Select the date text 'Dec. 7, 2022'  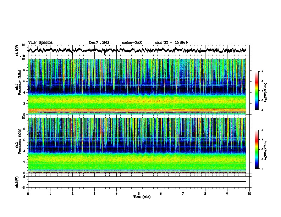99,43
